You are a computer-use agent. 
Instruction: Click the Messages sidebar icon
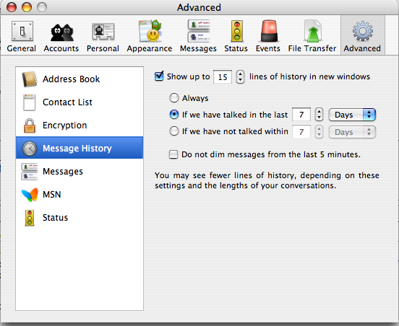[x=30, y=172]
